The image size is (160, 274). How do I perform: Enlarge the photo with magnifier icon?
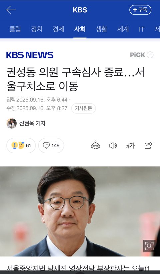tap(149, 246)
